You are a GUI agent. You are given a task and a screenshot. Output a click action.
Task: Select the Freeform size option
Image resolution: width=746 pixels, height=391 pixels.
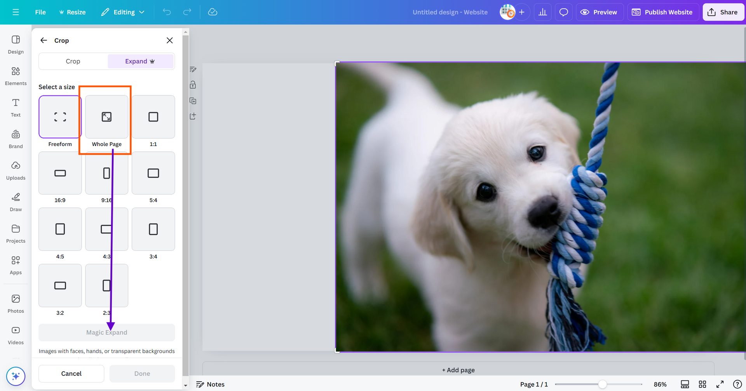tap(60, 117)
